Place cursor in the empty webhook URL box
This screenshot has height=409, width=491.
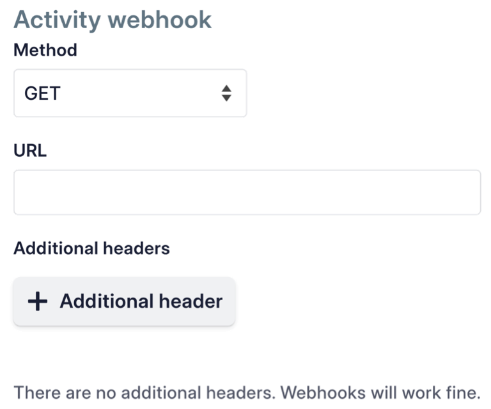point(247,192)
